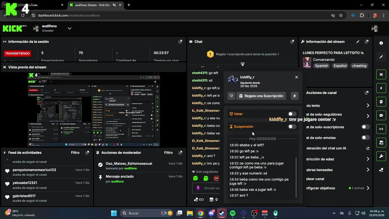The image size is (389, 219).
Task: Pop out the Feed de actividades panel
Action: [87, 153]
